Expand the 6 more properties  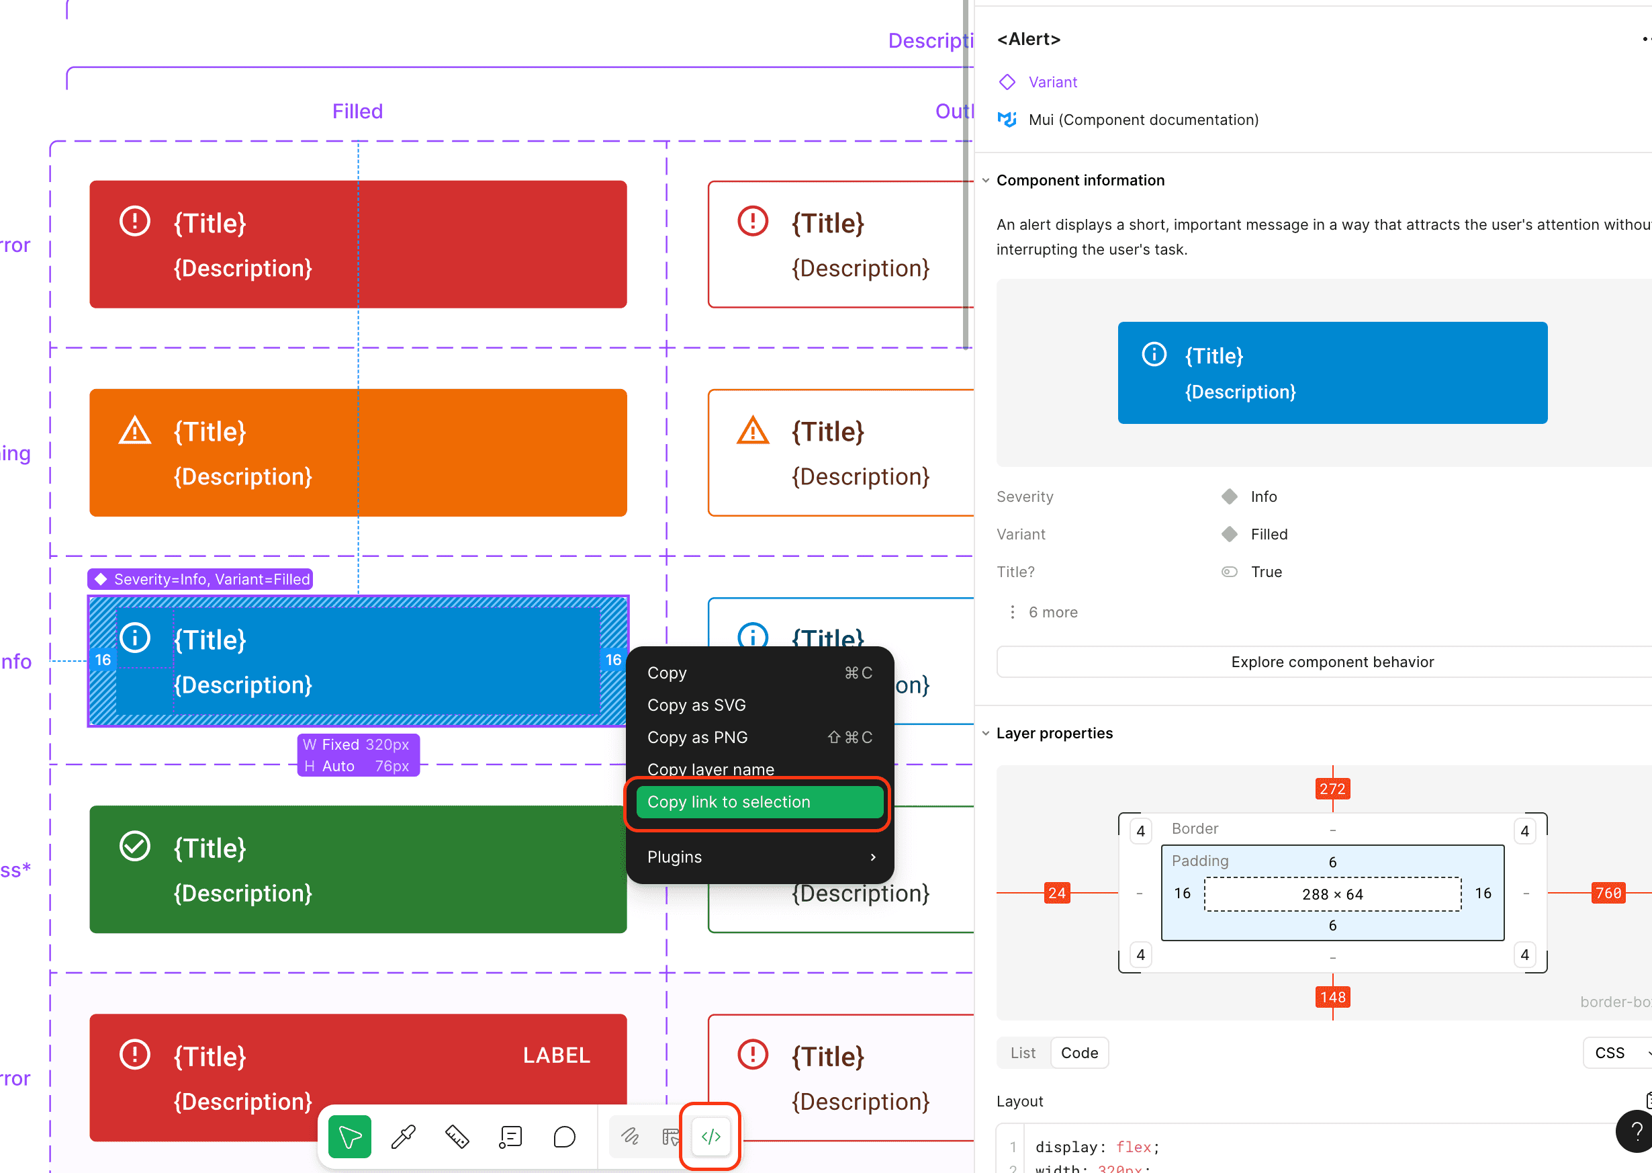tap(1043, 612)
